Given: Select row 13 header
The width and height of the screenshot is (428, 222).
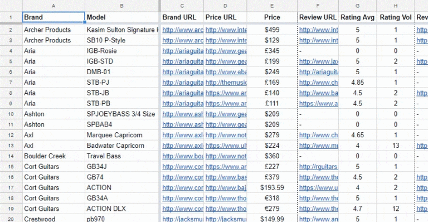Looking at the screenshot, I should tap(11, 146).
